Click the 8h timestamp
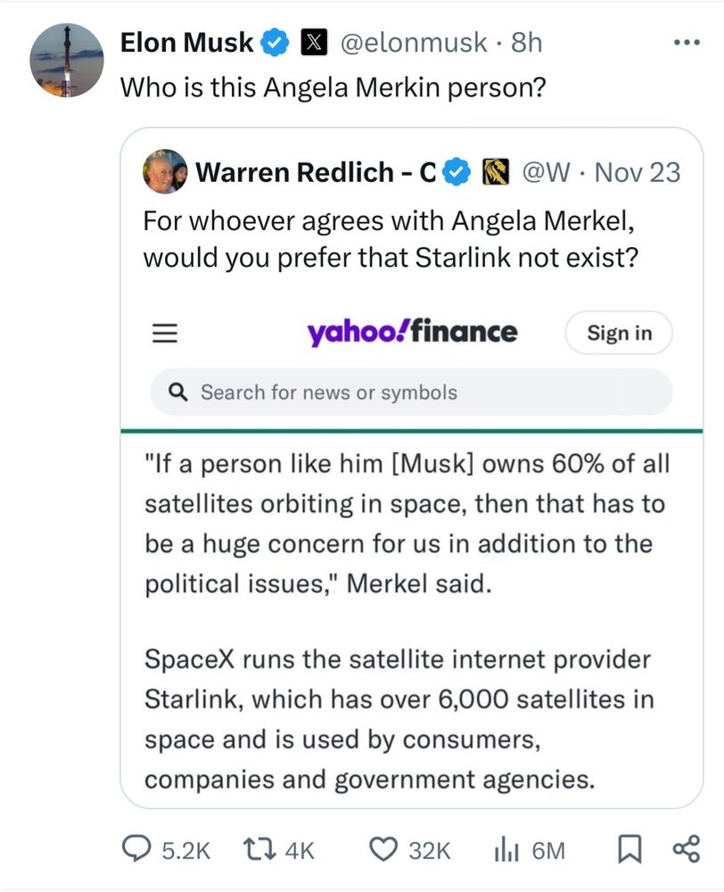 click(x=526, y=42)
